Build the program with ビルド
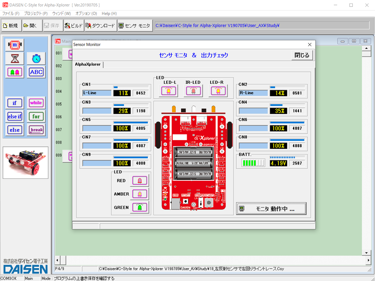Screen dimensions: 375x281 point(74,26)
